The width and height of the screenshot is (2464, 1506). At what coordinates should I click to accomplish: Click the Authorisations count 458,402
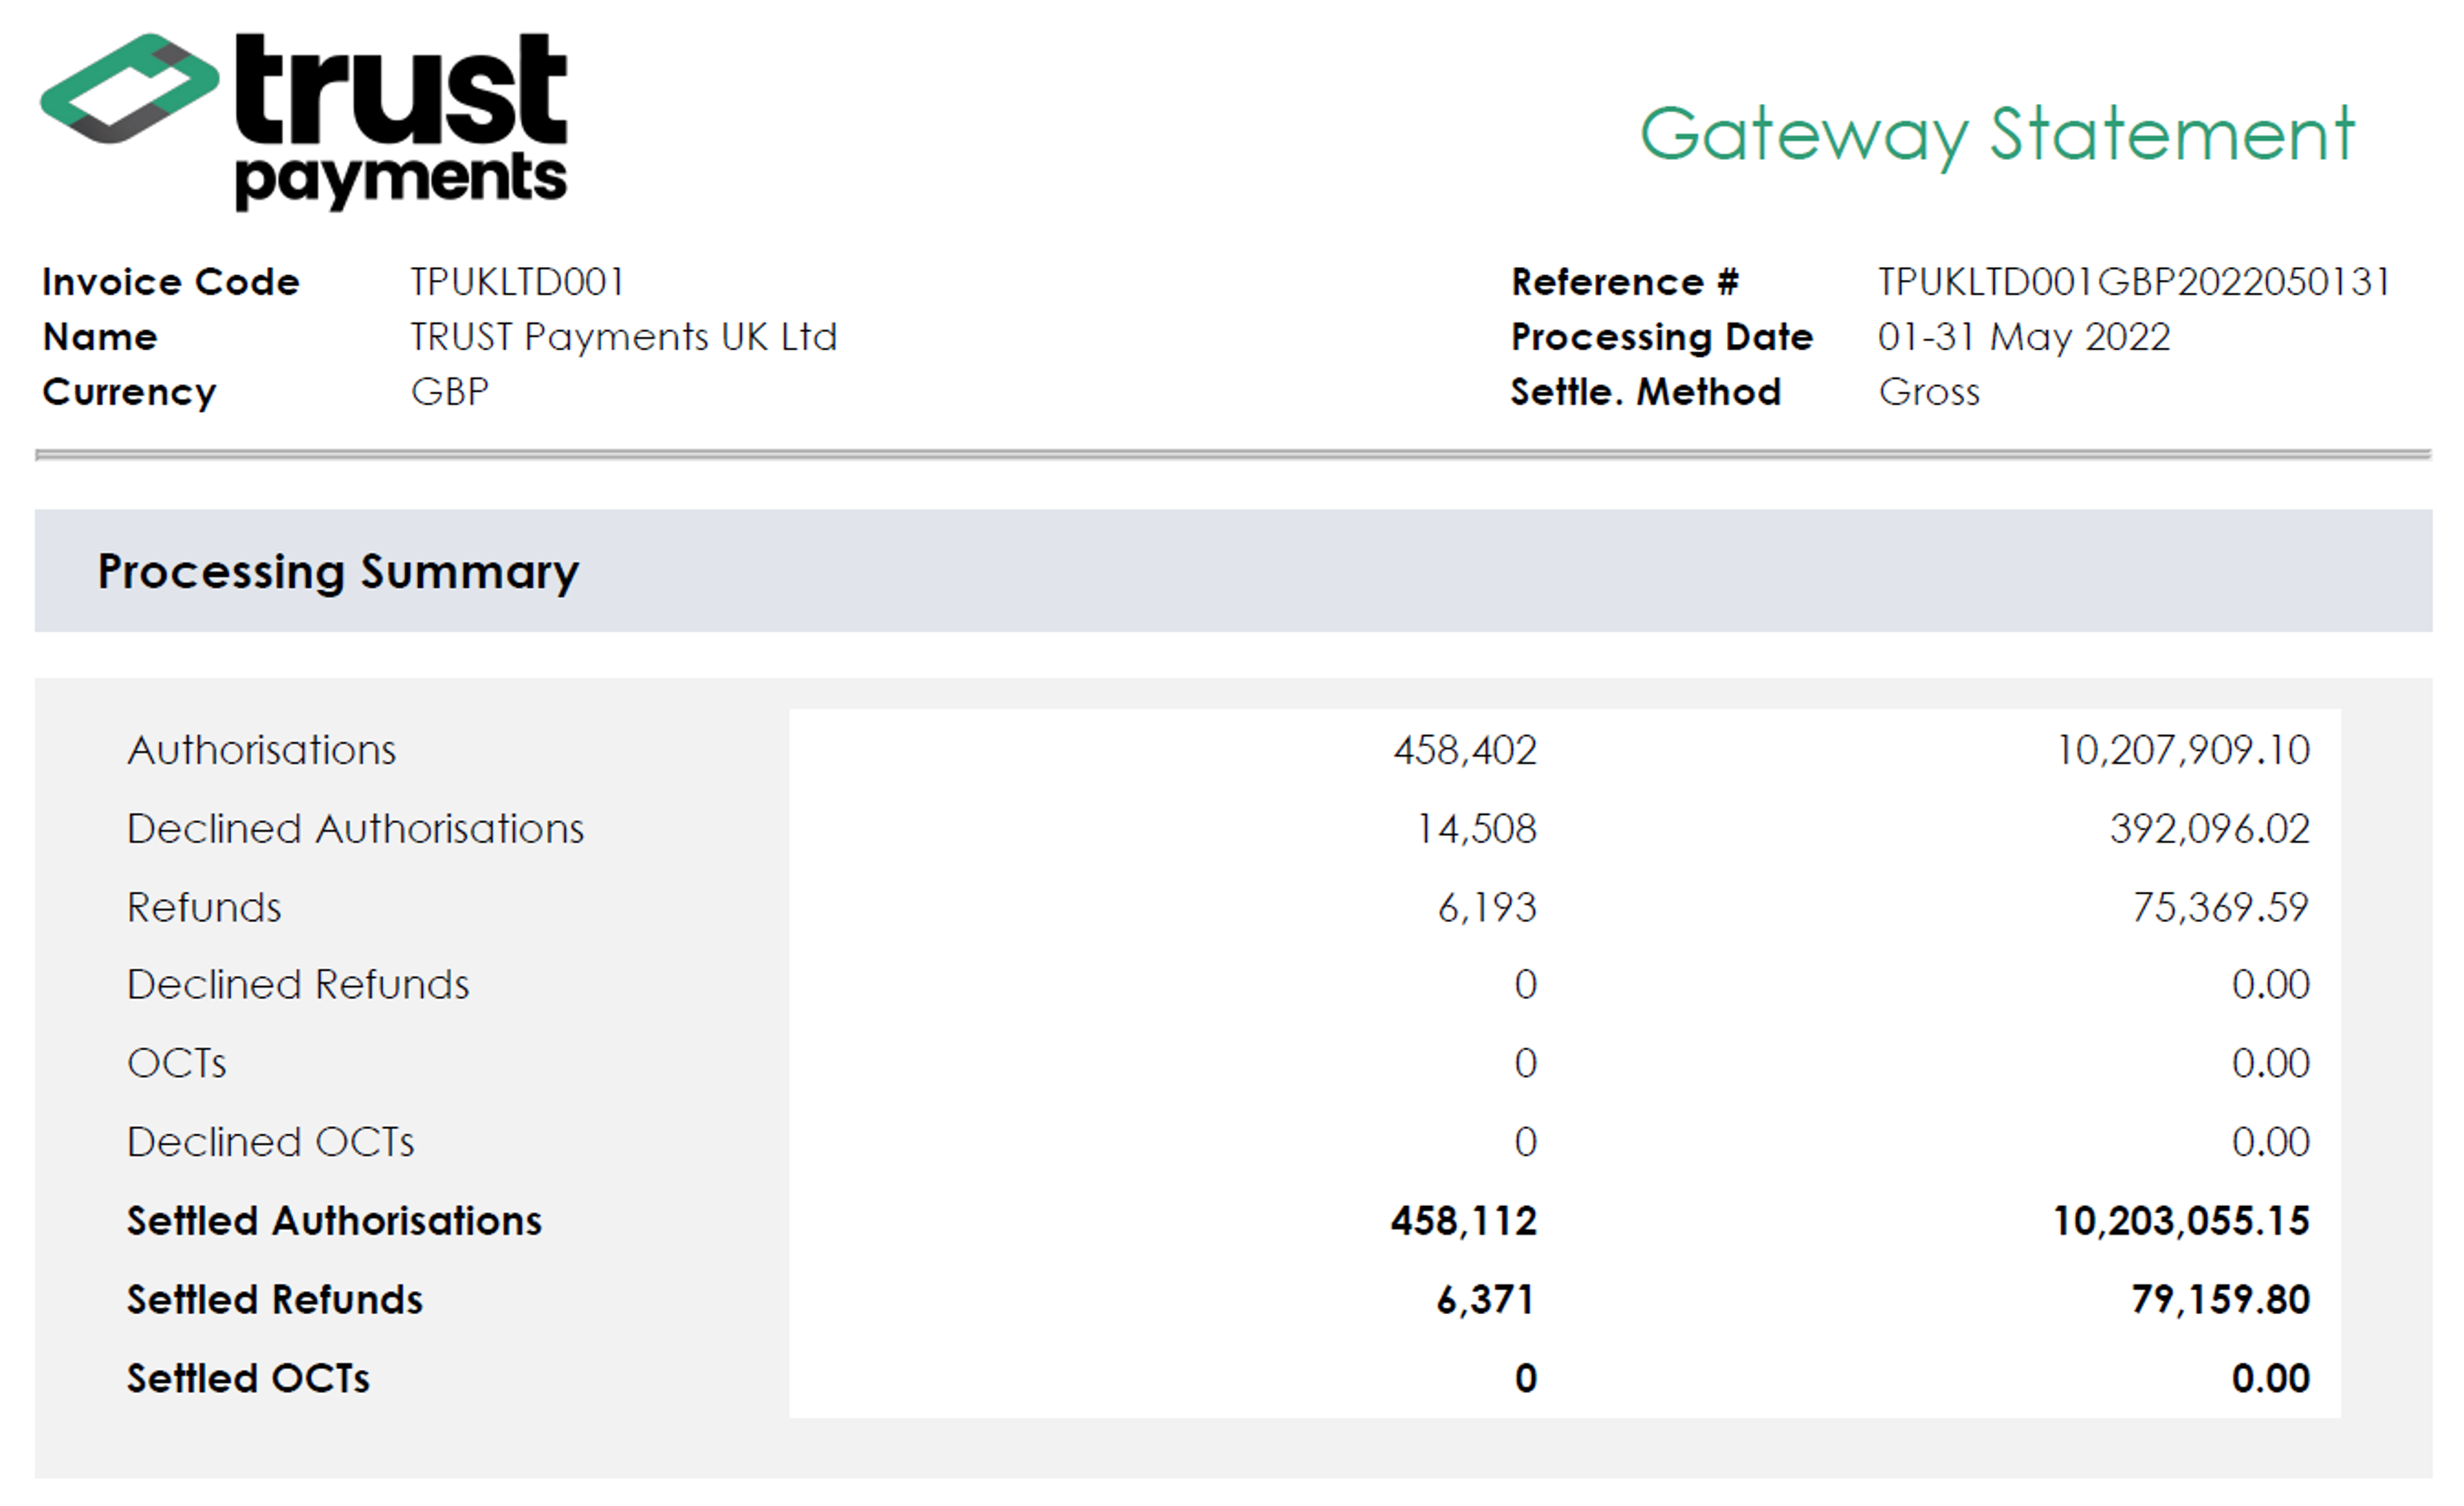(x=1464, y=750)
